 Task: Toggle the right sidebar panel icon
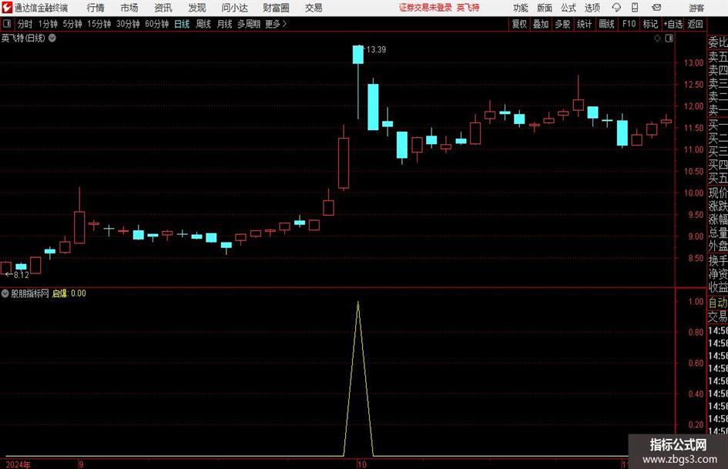point(669,39)
